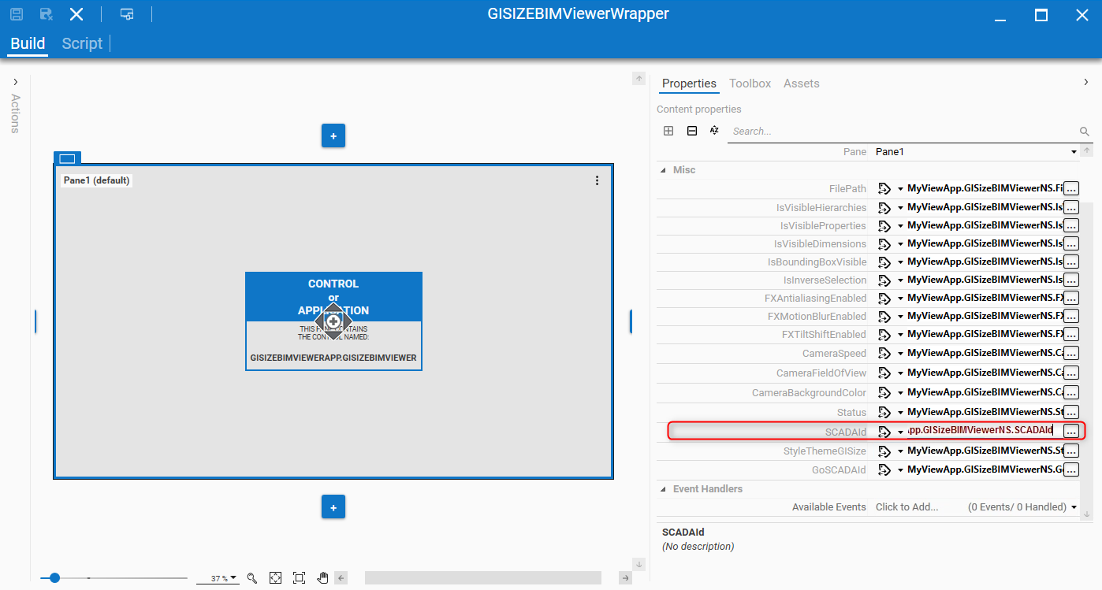Sort properties alphabetically

click(714, 131)
